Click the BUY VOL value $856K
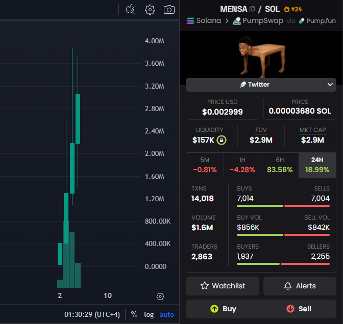The image size is (343, 324). 248,227
